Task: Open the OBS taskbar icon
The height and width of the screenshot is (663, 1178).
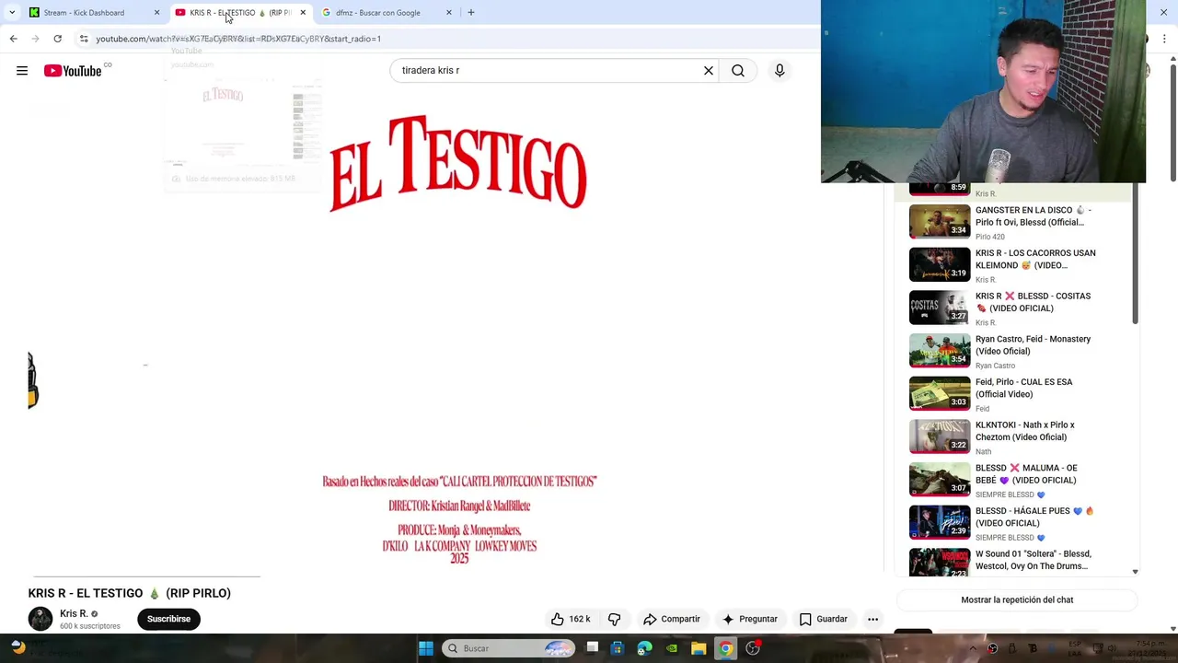Action: click(x=753, y=648)
